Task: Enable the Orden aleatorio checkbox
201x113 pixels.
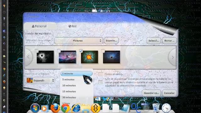Action: [x=100, y=74]
